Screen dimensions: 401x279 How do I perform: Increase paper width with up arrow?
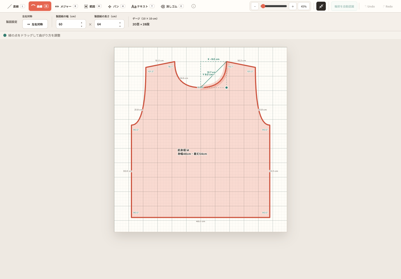pyautogui.click(x=82, y=23)
